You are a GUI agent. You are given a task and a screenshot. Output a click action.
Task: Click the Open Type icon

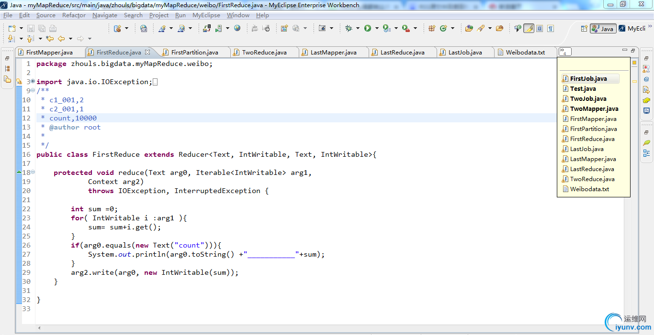click(x=469, y=28)
